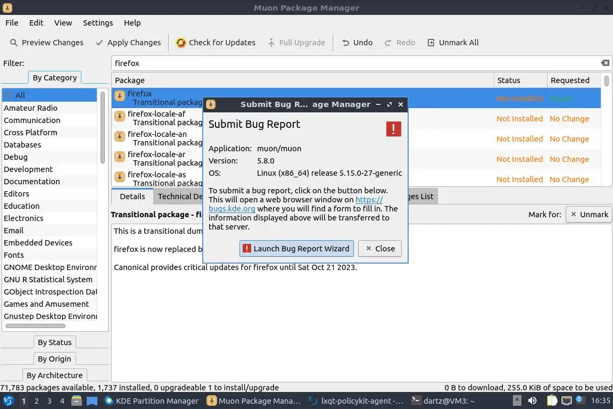613x409 pixels.
Task: Sort by the Requested column header
Action: point(574,80)
